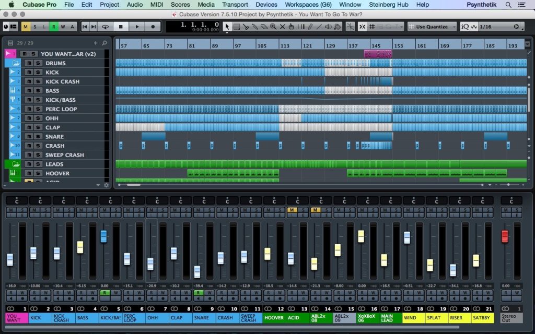Open the MIDI menu

[157, 5]
